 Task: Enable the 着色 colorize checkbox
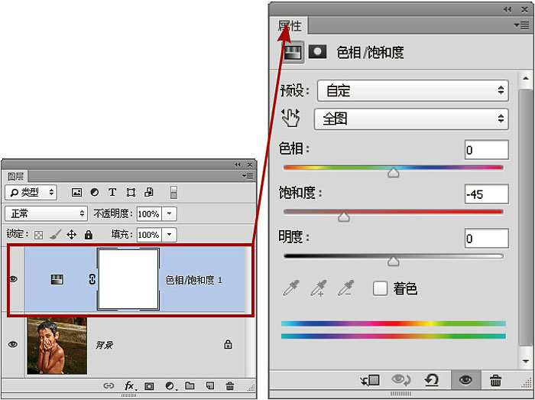(380, 288)
